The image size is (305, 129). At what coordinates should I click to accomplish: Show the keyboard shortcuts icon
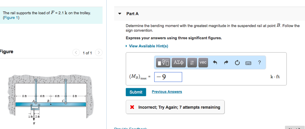tap(248, 63)
